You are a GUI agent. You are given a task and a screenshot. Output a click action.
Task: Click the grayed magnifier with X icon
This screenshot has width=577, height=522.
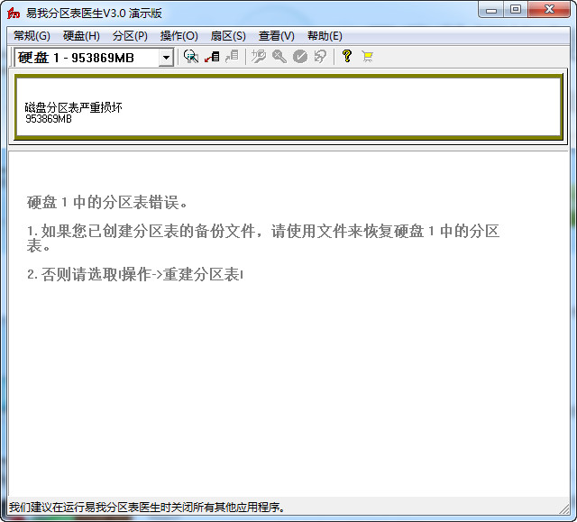point(279,57)
